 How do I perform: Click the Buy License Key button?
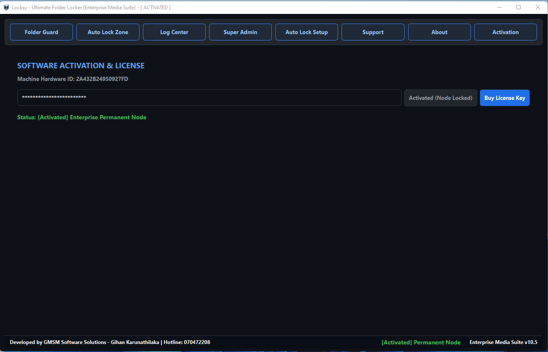click(505, 98)
